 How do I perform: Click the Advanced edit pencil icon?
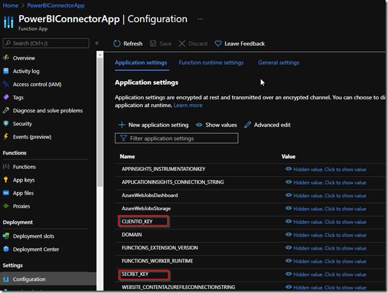tap(248, 125)
